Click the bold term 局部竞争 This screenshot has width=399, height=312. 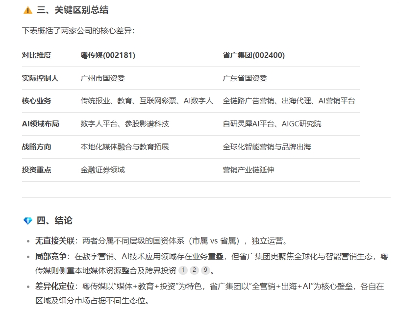tap(51, 256)
